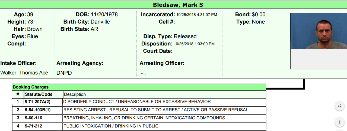
Task: Click the fit-to-page button
Action: click(x=339, y=106)
